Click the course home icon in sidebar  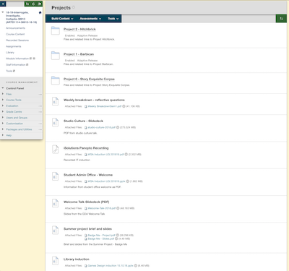point(40,12)
